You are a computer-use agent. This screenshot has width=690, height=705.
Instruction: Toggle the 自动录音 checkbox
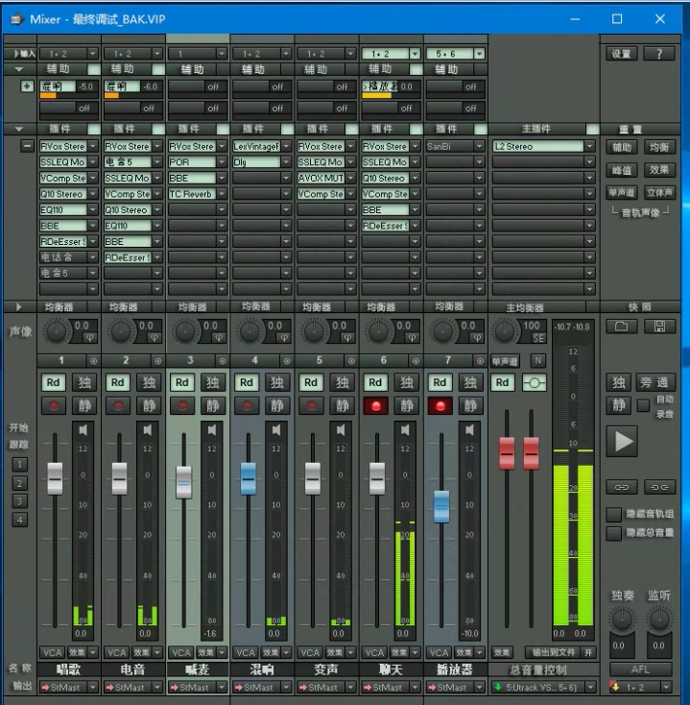[643, 405]
